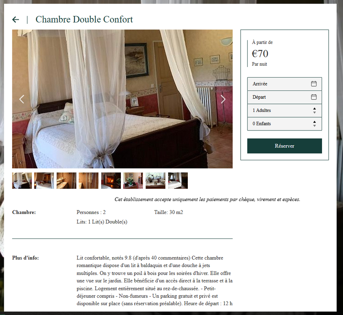The width and height of the screenshot is (343, 315).
Task: View the fireplace thumbnail
Action: coord(111,181)
